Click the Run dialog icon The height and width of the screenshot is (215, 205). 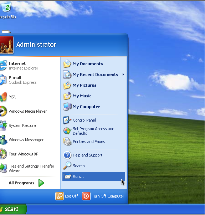[68, 176]
